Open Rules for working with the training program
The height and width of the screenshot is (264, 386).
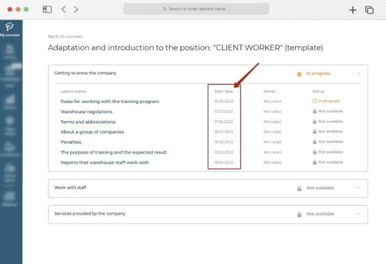click(110, 101)
